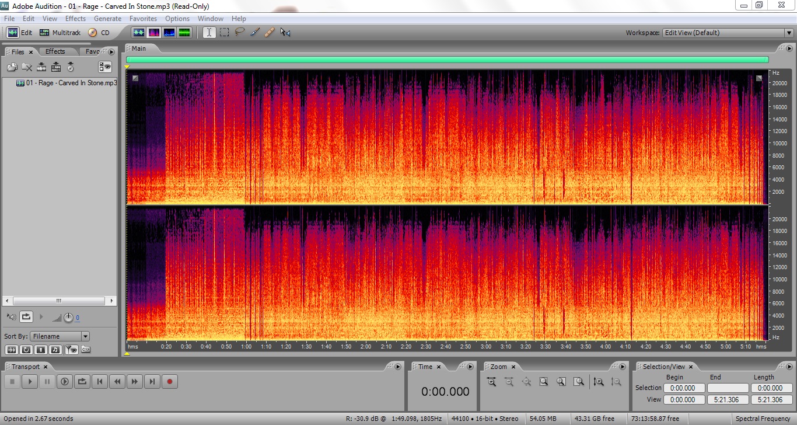Click the Selection End input field
The image size is (797, 425).
coord(727,388)
